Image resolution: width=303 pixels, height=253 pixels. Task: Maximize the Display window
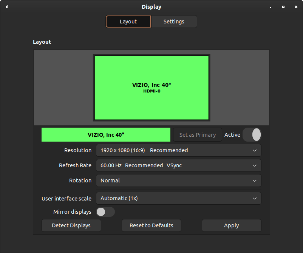point(283,7)
